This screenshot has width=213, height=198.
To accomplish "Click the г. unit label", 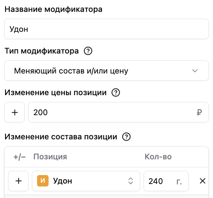I will 179,181.
